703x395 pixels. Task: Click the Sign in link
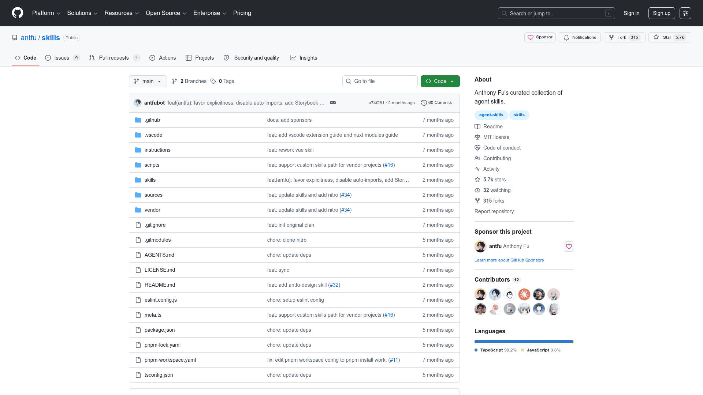pyautogui.click(x=632, y=13)
